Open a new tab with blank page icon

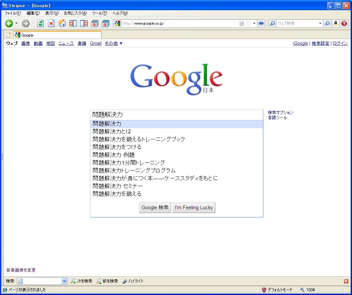pos(8,35)
